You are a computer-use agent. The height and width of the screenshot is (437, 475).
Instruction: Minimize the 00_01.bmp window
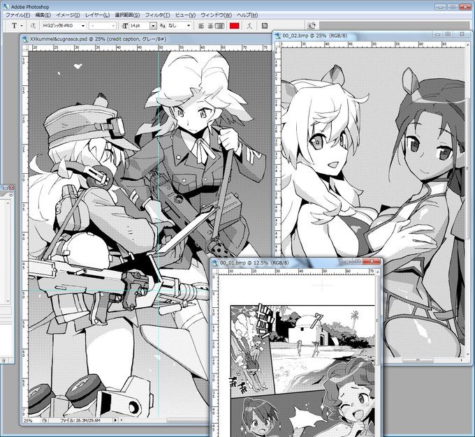coord(347,261)
